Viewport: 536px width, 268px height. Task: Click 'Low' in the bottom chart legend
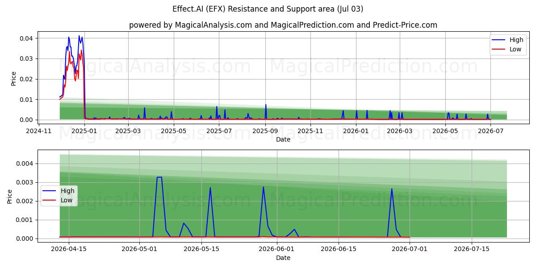67,200
